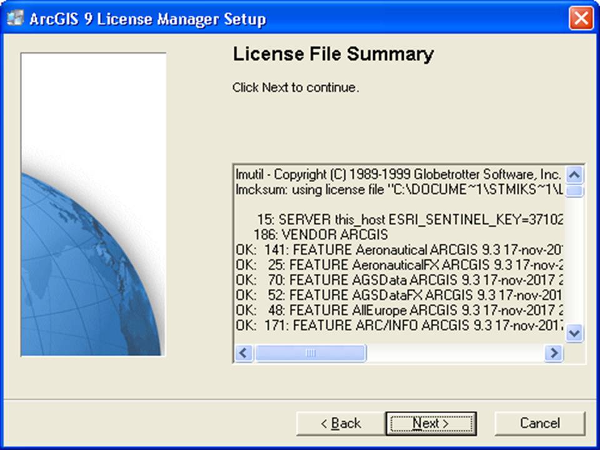600x450 pixels.
Task: Click the down arrow on vertical scrollbar
Action: (573, 333)
